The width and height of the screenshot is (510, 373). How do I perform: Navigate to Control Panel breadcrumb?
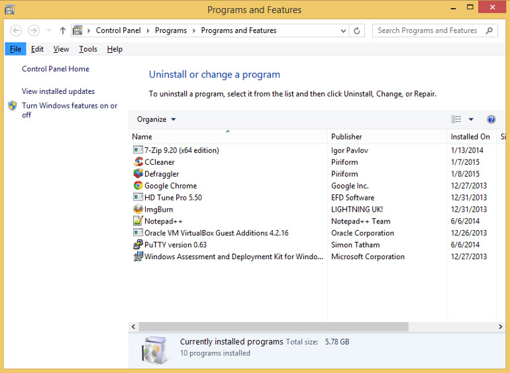click(119, 30)
